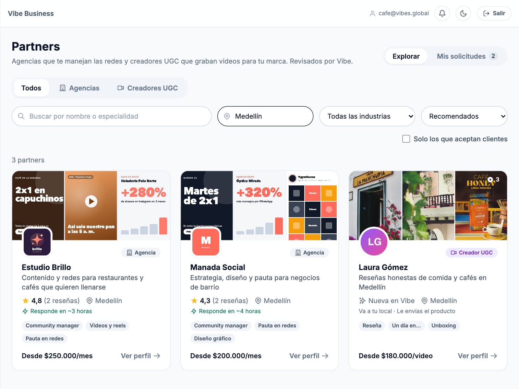
Task: Play the reel video in Estudio Brillo card
Action: tap(91, 201)
